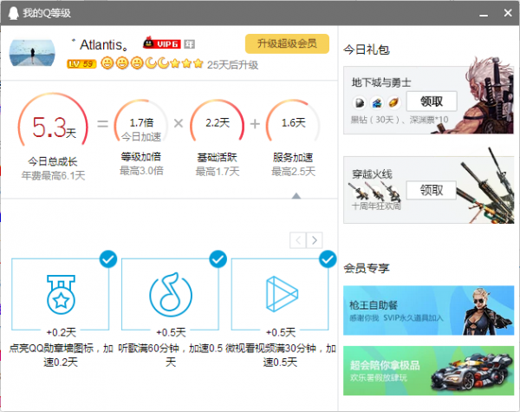Image resolution: width=520 pixels, height=412 pixels.
Task: Click the 1.6天 service acceleration ring
Action: (x=293, y=121)
